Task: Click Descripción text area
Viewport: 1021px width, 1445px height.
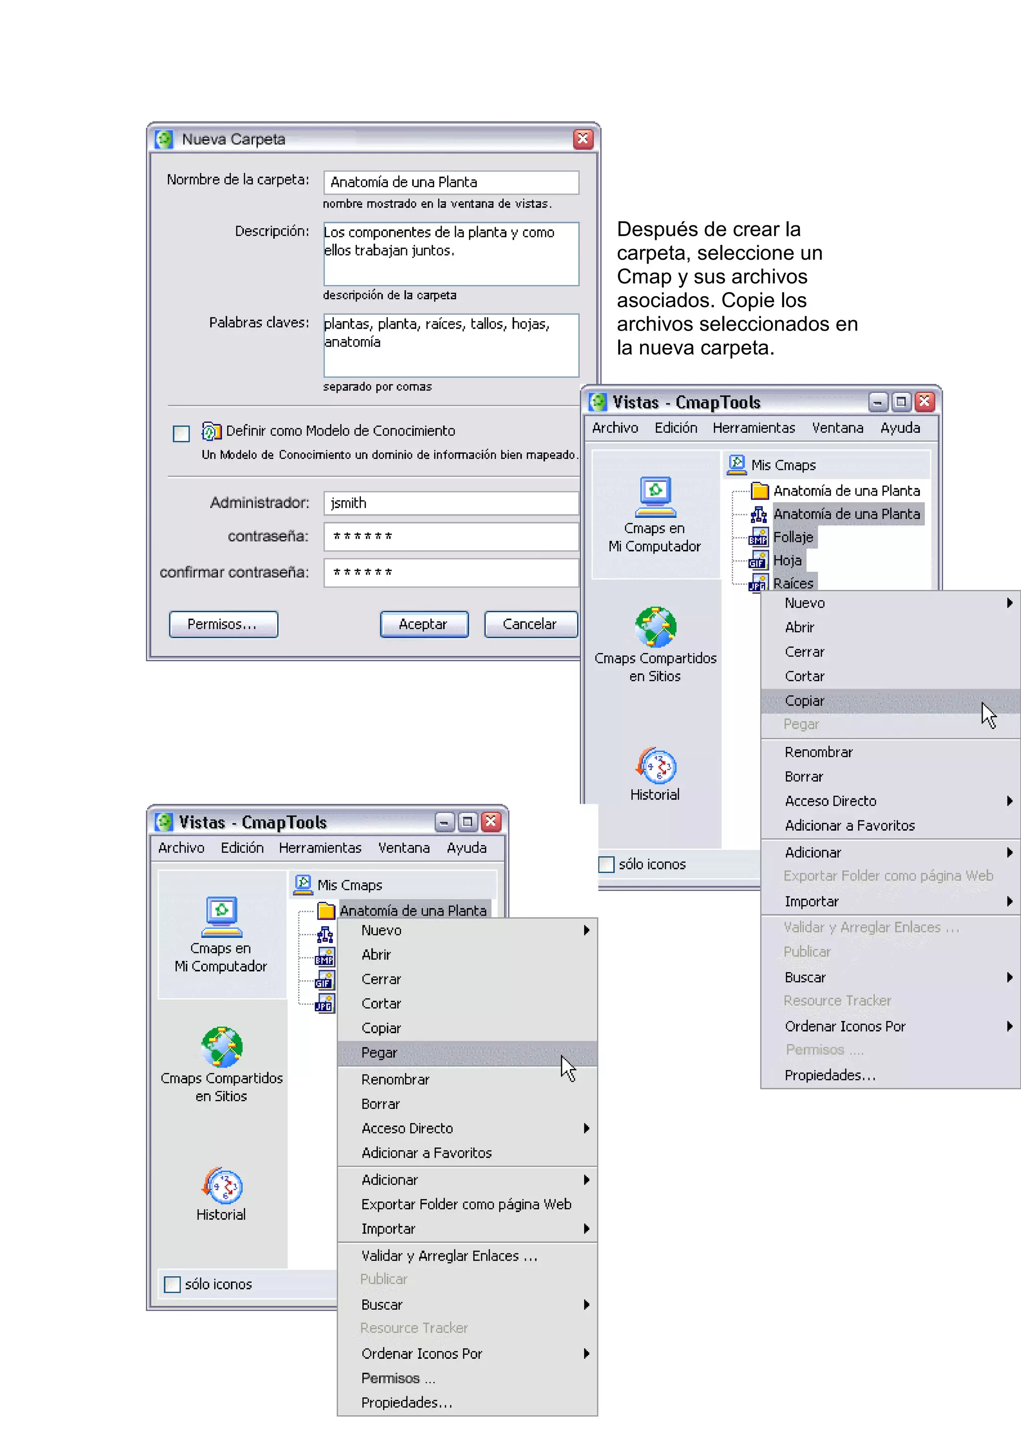Action: click(x=451, y=254)
